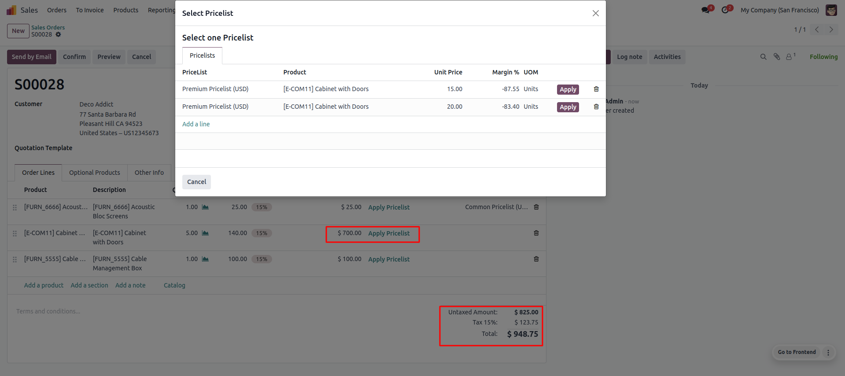845x376 pixels.
Task: Click the Deco Addict customer name
Action: (96, 104)
